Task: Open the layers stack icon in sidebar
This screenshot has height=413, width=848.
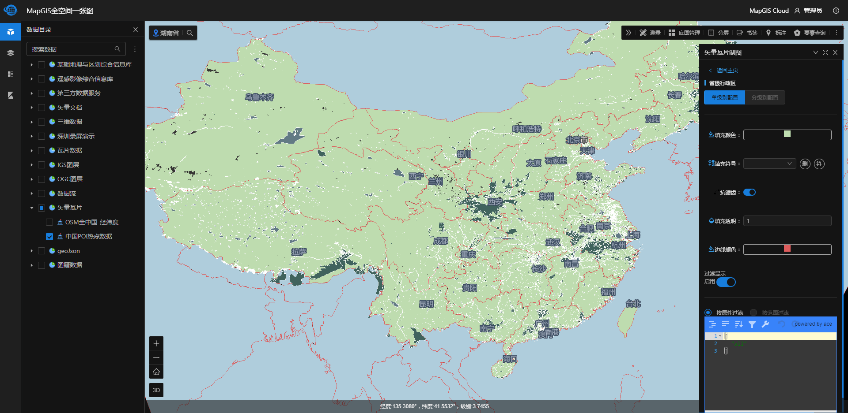Action: (11, 53)
